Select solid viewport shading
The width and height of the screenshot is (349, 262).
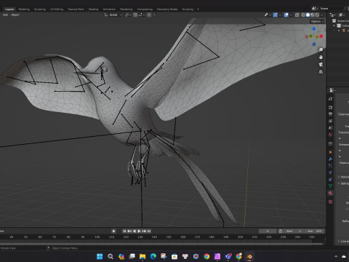[x=308, y=15]
